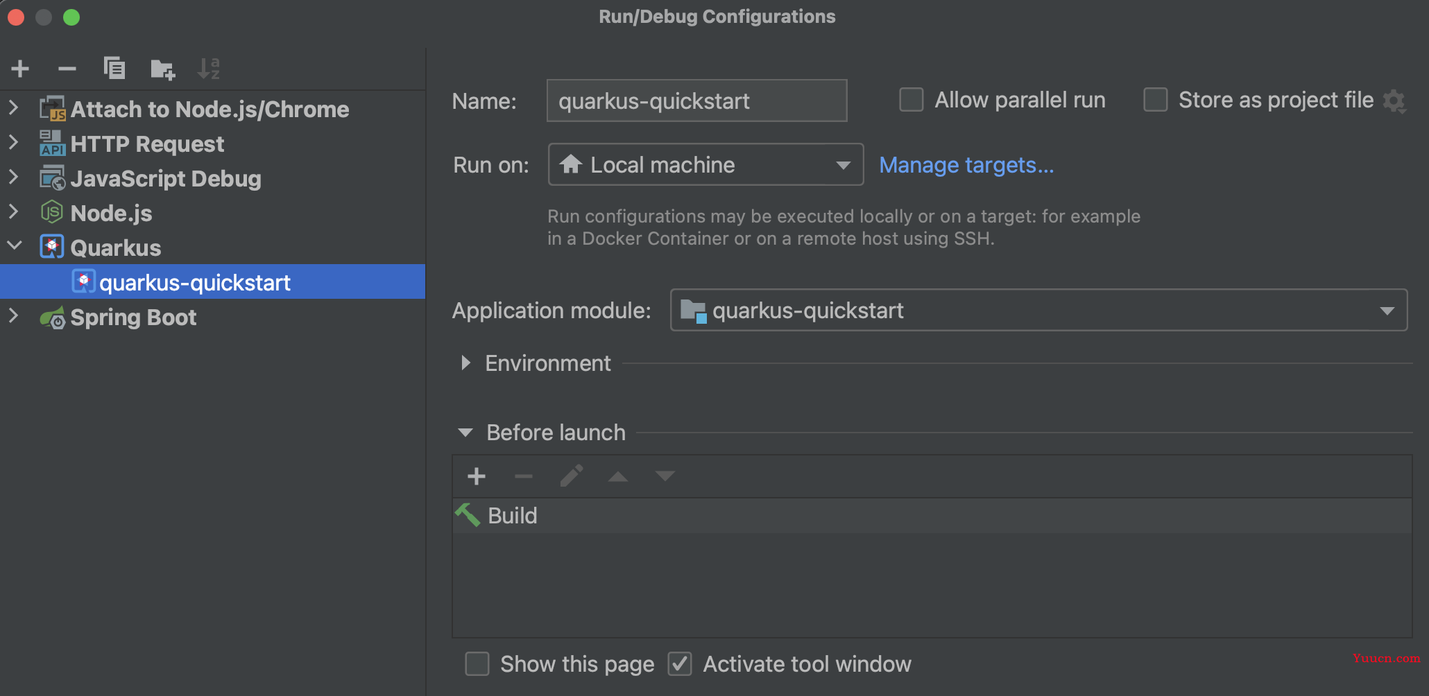Click the Spring Boot leaf icon
This screenshot has width=1429, height=696.
(x=52, y=317)
